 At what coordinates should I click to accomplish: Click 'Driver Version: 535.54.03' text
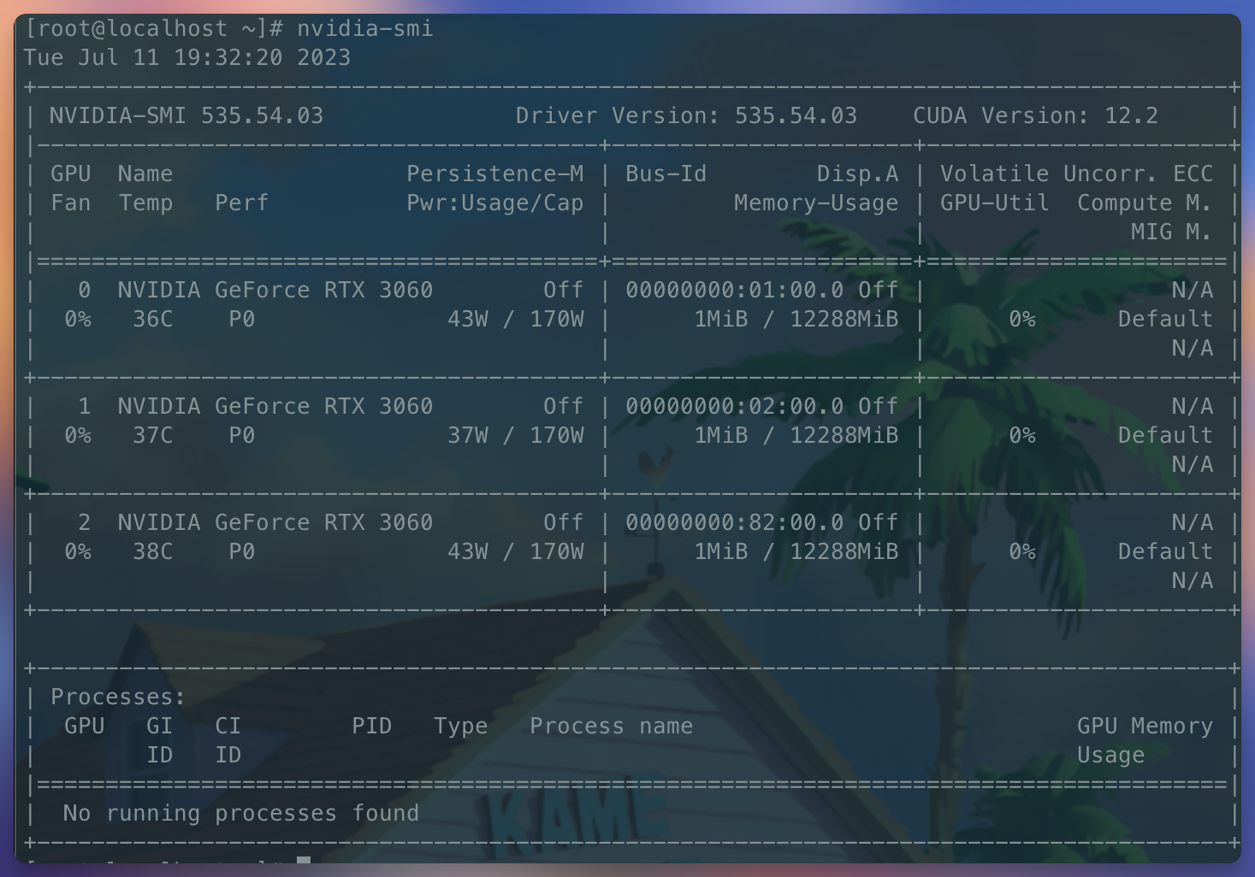(x=686, y=115)
